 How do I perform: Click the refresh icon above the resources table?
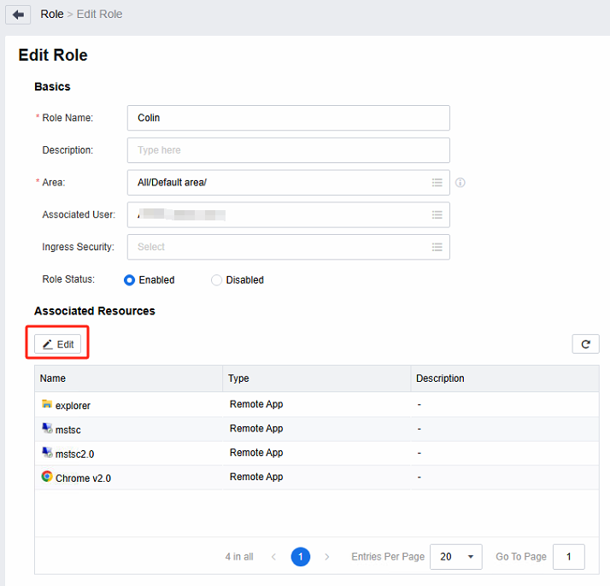[x=585, y=344]
